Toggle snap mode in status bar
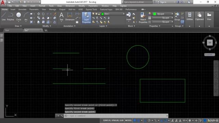This screenshot has width=219, height=123. (138, 120)
